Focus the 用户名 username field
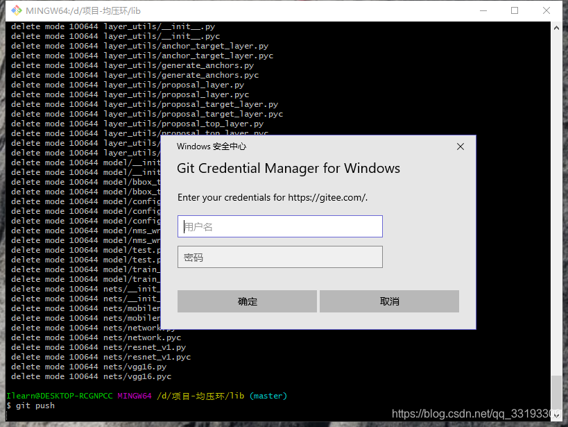 [280, 226]
